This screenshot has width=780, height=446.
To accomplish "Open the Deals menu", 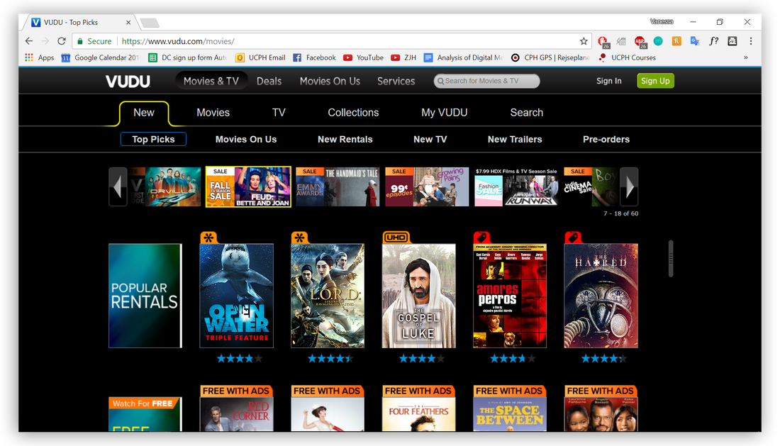I will [x=269, y=81].
